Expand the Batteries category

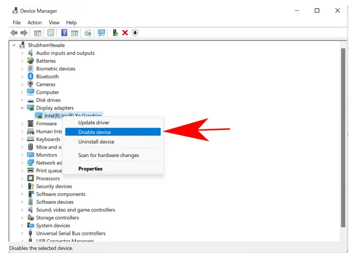pos(22,61)
